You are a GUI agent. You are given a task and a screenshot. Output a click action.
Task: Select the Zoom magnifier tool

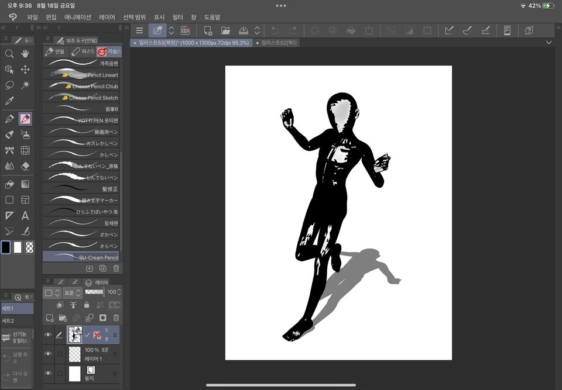(x=9, y=54)
